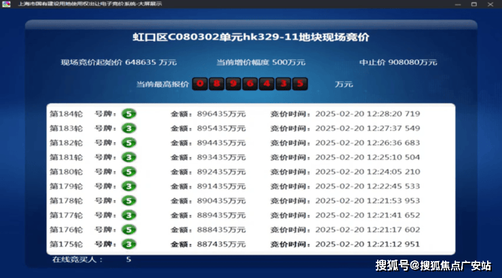Screen dimensions: 502x278
Task: Click the amount 891435万元
Action: pyautogui.click(x=221, y=186)
